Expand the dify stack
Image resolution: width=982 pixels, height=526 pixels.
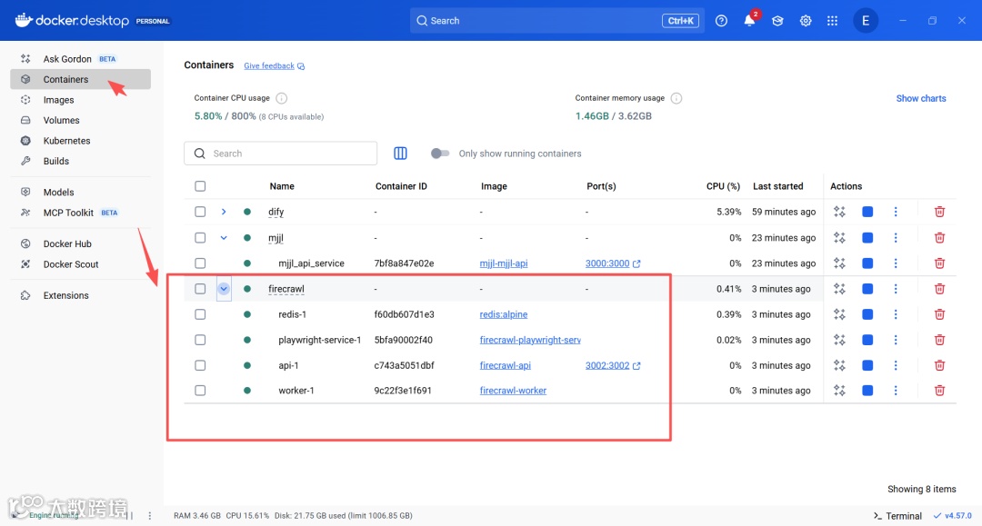224,212
